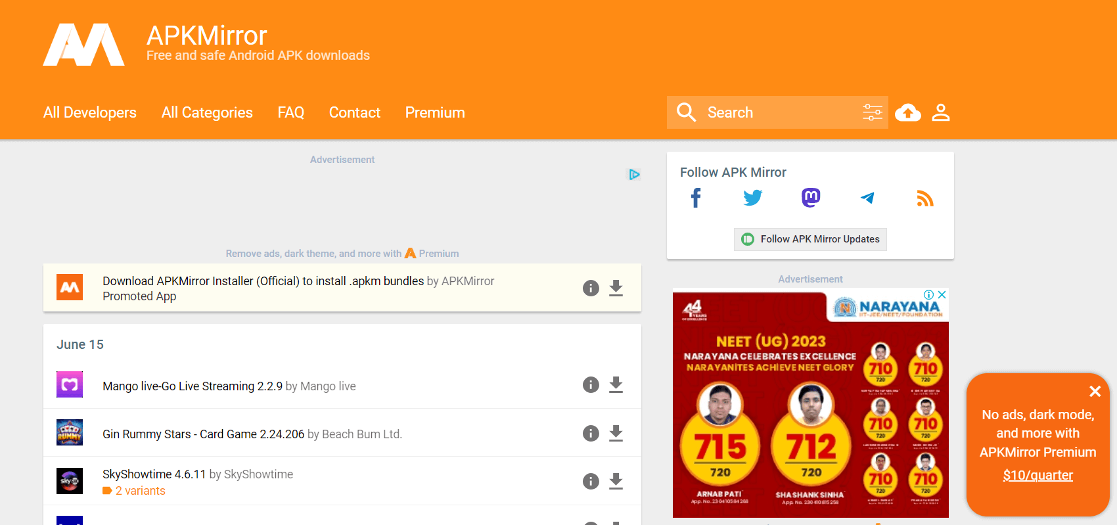Go to the All Categories page

click(207, 112)
